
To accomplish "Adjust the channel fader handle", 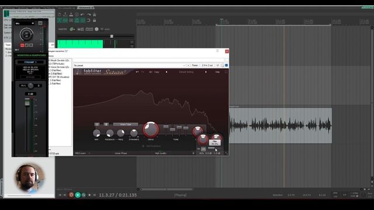I will pyautogui.click(x=27, y=103).
